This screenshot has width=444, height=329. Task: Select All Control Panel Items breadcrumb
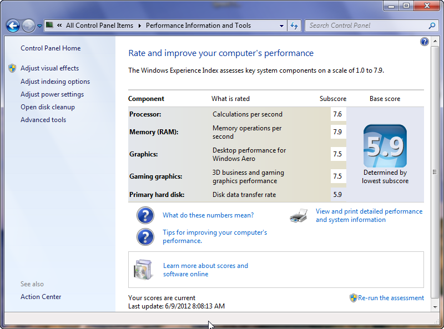[99, 26]
